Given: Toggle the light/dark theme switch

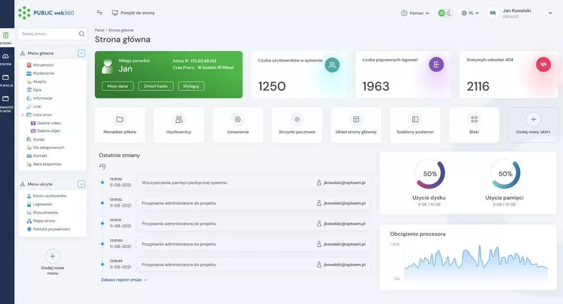Looking at the screenshot, I should tap(445, 13).
